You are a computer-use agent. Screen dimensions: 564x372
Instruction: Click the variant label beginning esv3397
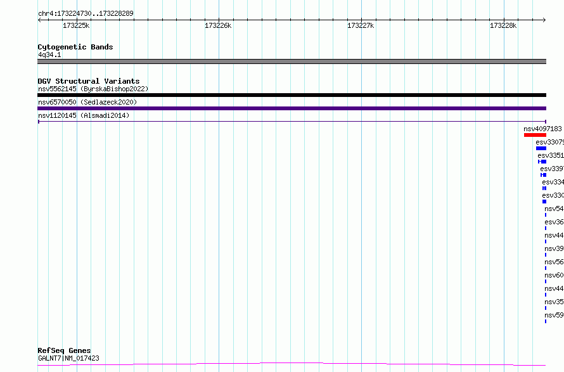tap(552, 169)
